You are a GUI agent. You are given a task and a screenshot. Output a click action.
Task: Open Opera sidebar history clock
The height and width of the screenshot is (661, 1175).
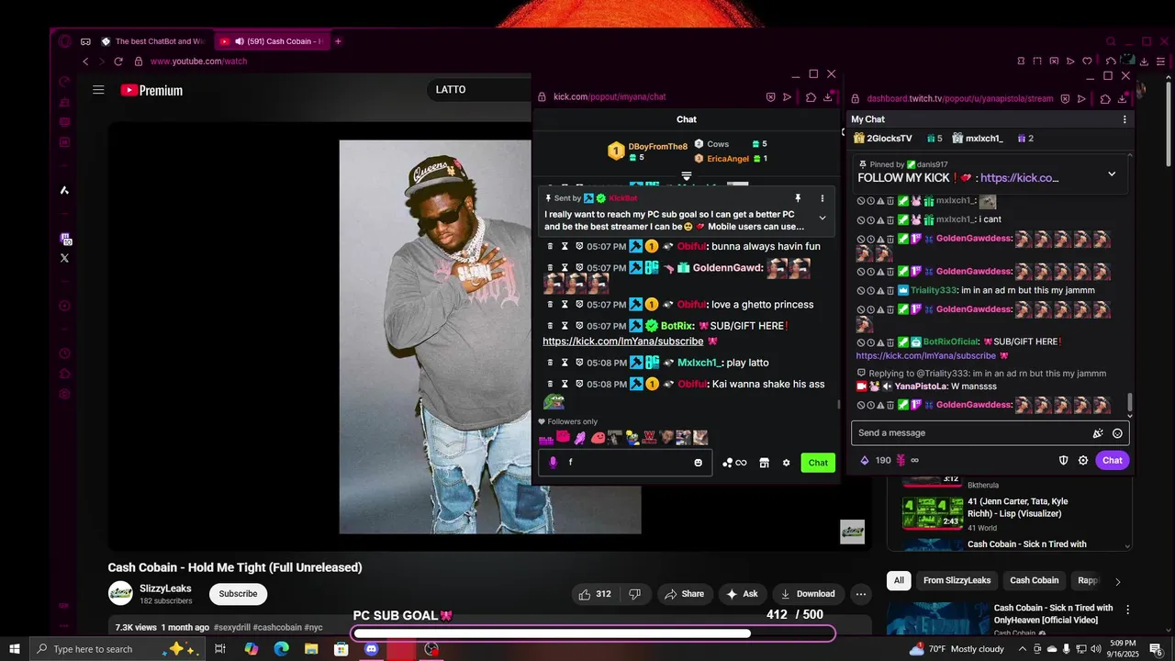[x=64, y=353]
